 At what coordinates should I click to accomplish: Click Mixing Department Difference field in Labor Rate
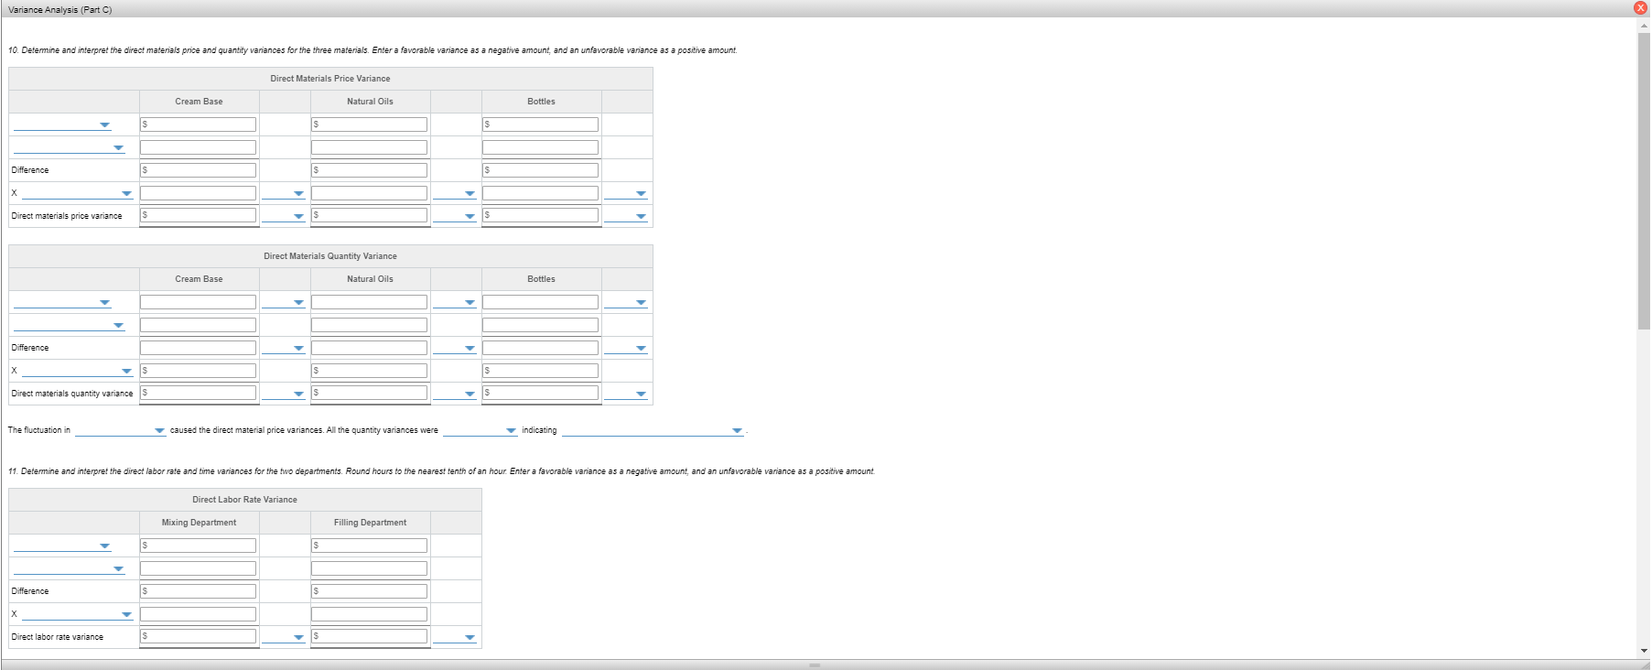tap(198, 591)
